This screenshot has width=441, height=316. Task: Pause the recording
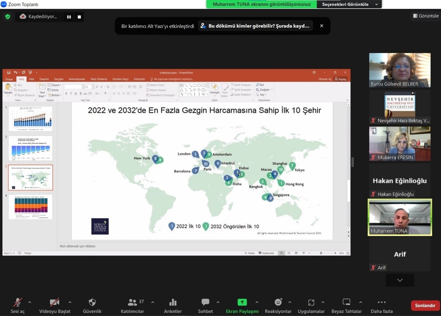[x=69, y=17]
